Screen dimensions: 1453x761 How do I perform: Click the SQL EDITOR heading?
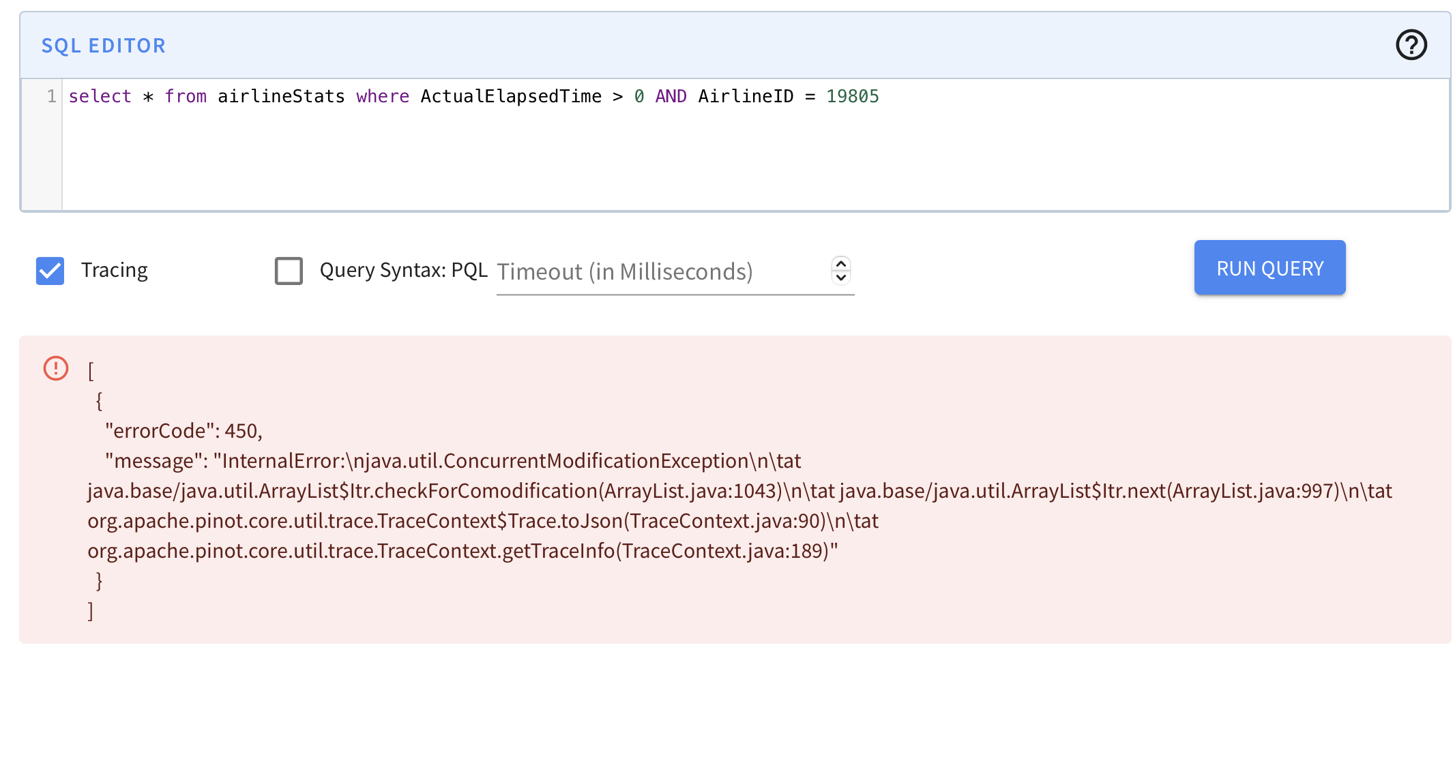103,46
